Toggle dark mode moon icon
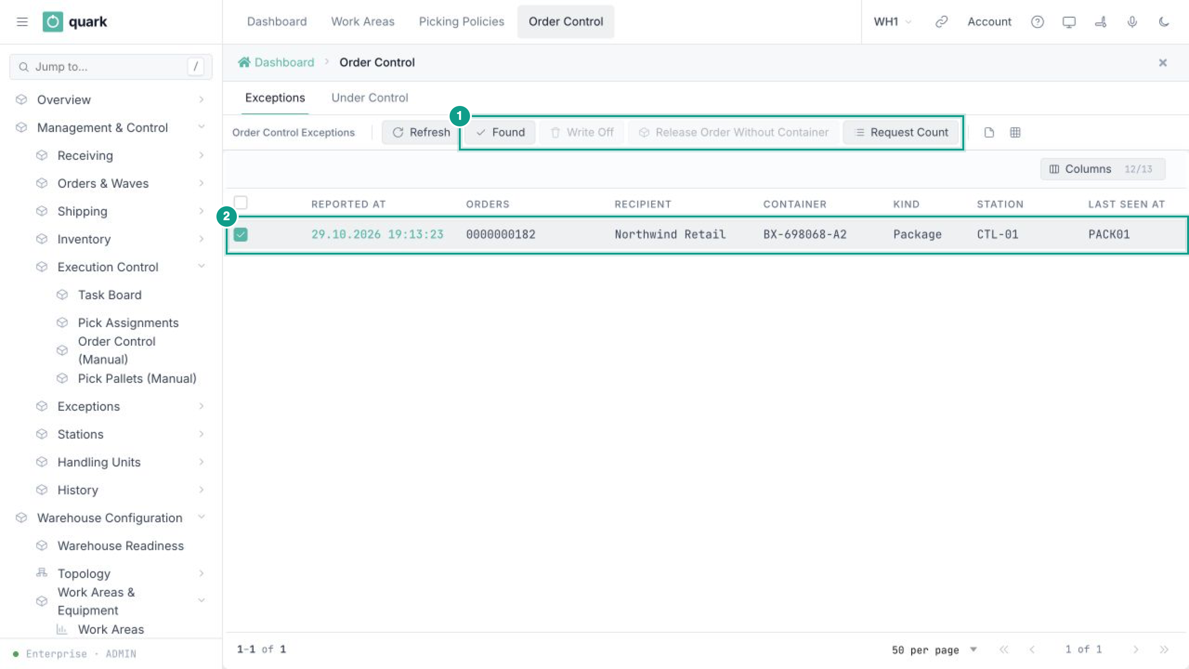Screen dimensions: 1189x669 [1163, 22]
